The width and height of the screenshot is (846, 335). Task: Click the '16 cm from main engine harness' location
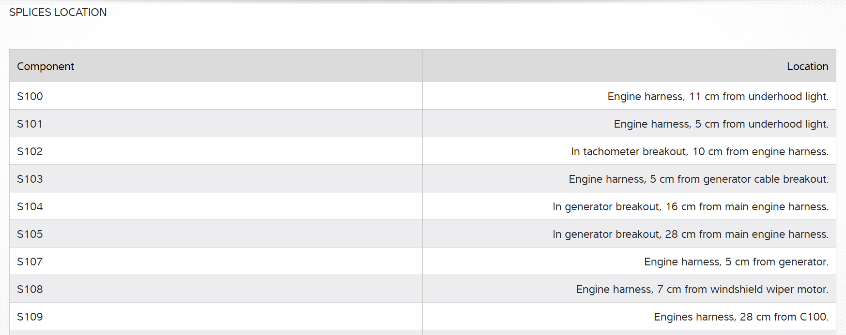pyautogui.click(x=746, y=206)
